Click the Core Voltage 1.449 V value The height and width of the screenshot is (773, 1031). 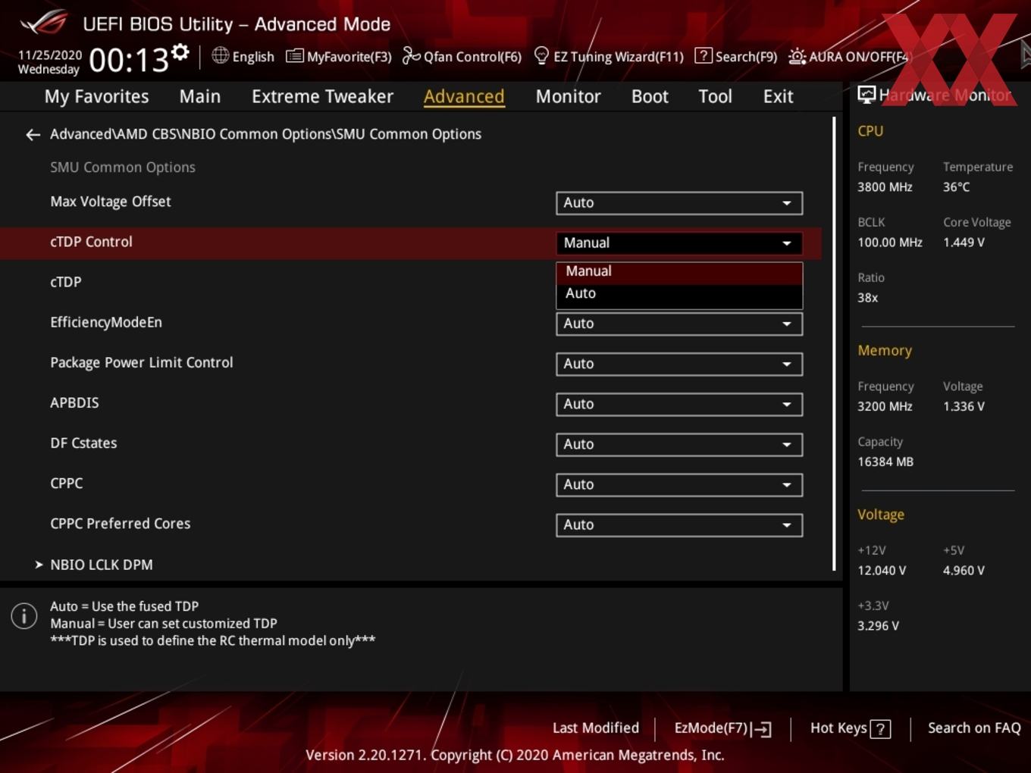click(x=964, y=243)
